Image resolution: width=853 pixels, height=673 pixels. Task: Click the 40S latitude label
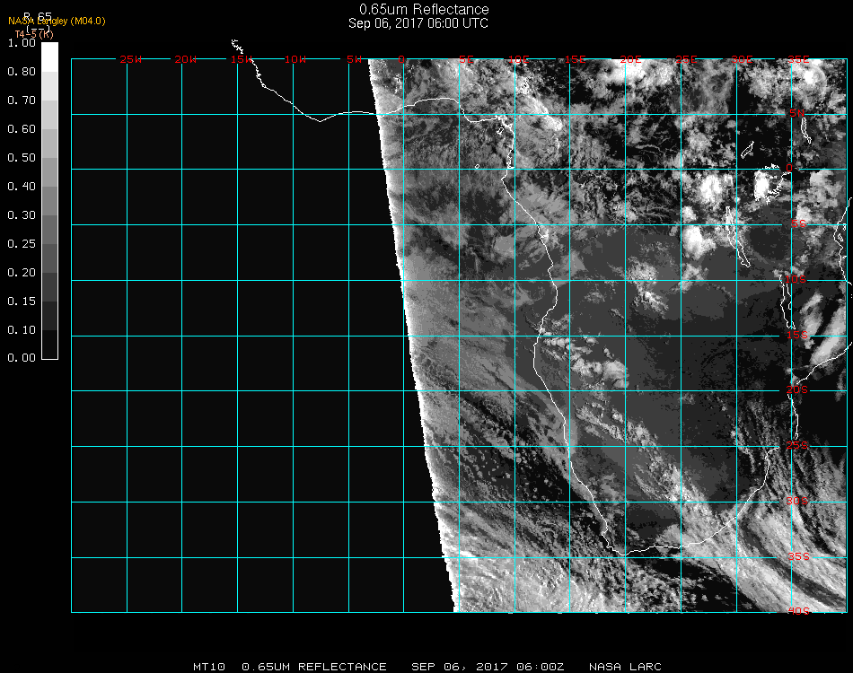pos(798,611)
